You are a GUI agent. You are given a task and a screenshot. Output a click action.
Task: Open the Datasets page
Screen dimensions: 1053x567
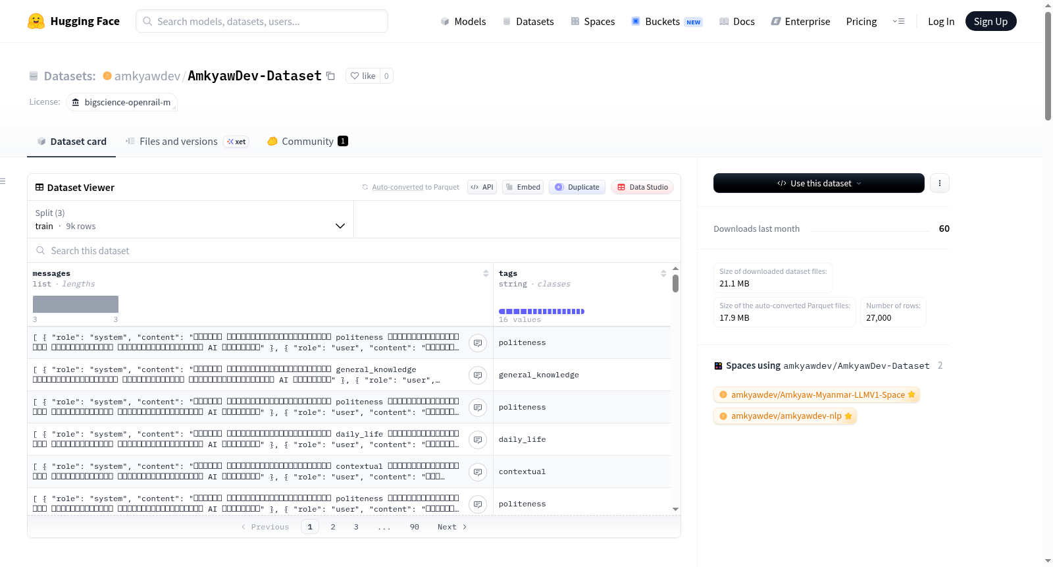(528, 21)
